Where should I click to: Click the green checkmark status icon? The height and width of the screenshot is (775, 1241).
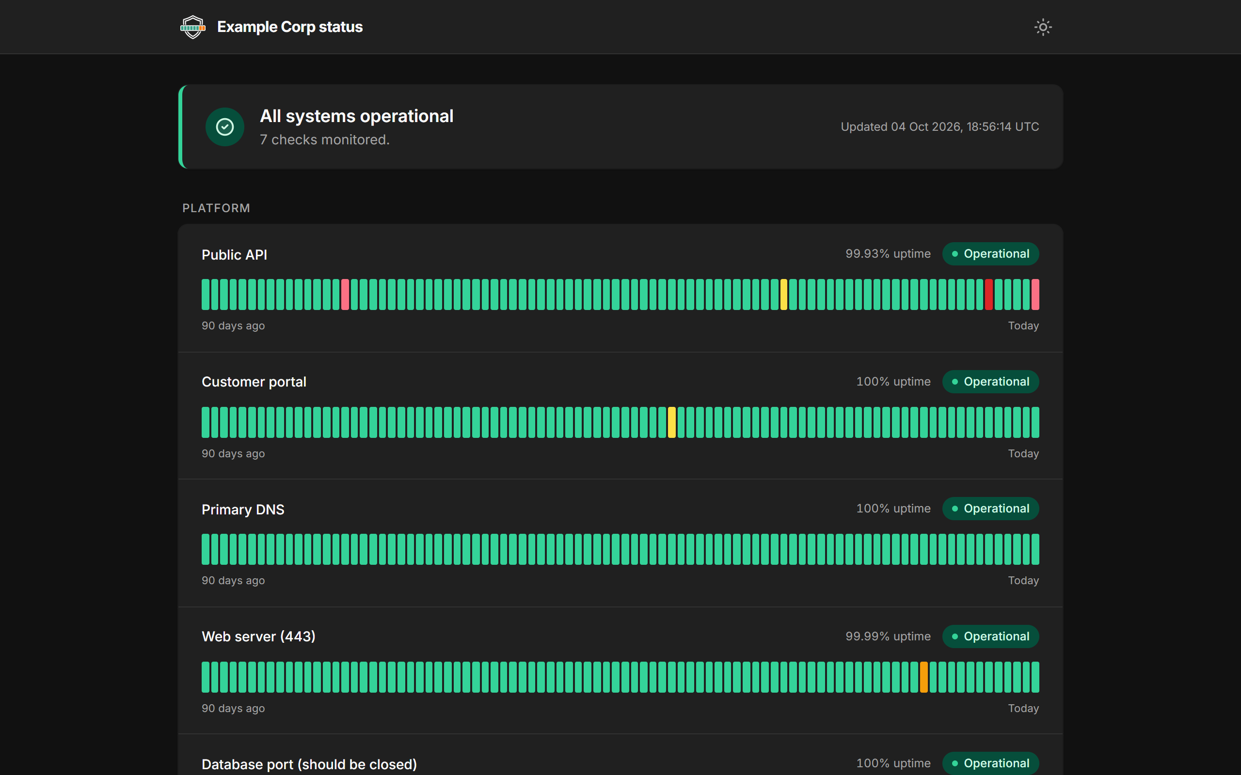224,126
